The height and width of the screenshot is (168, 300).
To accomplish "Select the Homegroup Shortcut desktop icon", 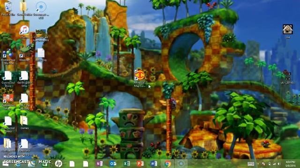I will (8, 56).
